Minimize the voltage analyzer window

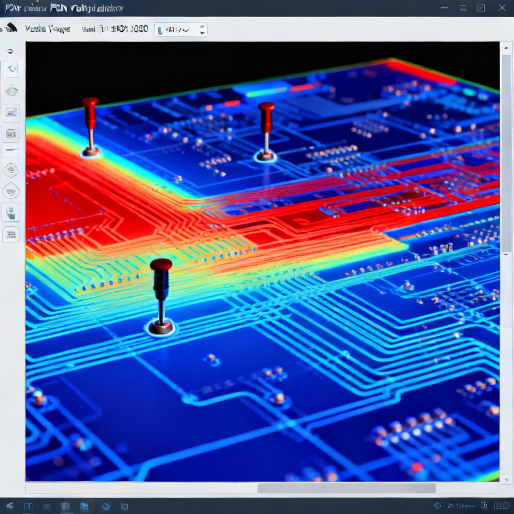click(445, 8)
